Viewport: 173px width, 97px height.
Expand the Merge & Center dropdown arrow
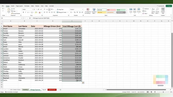(x=68, y=12)
